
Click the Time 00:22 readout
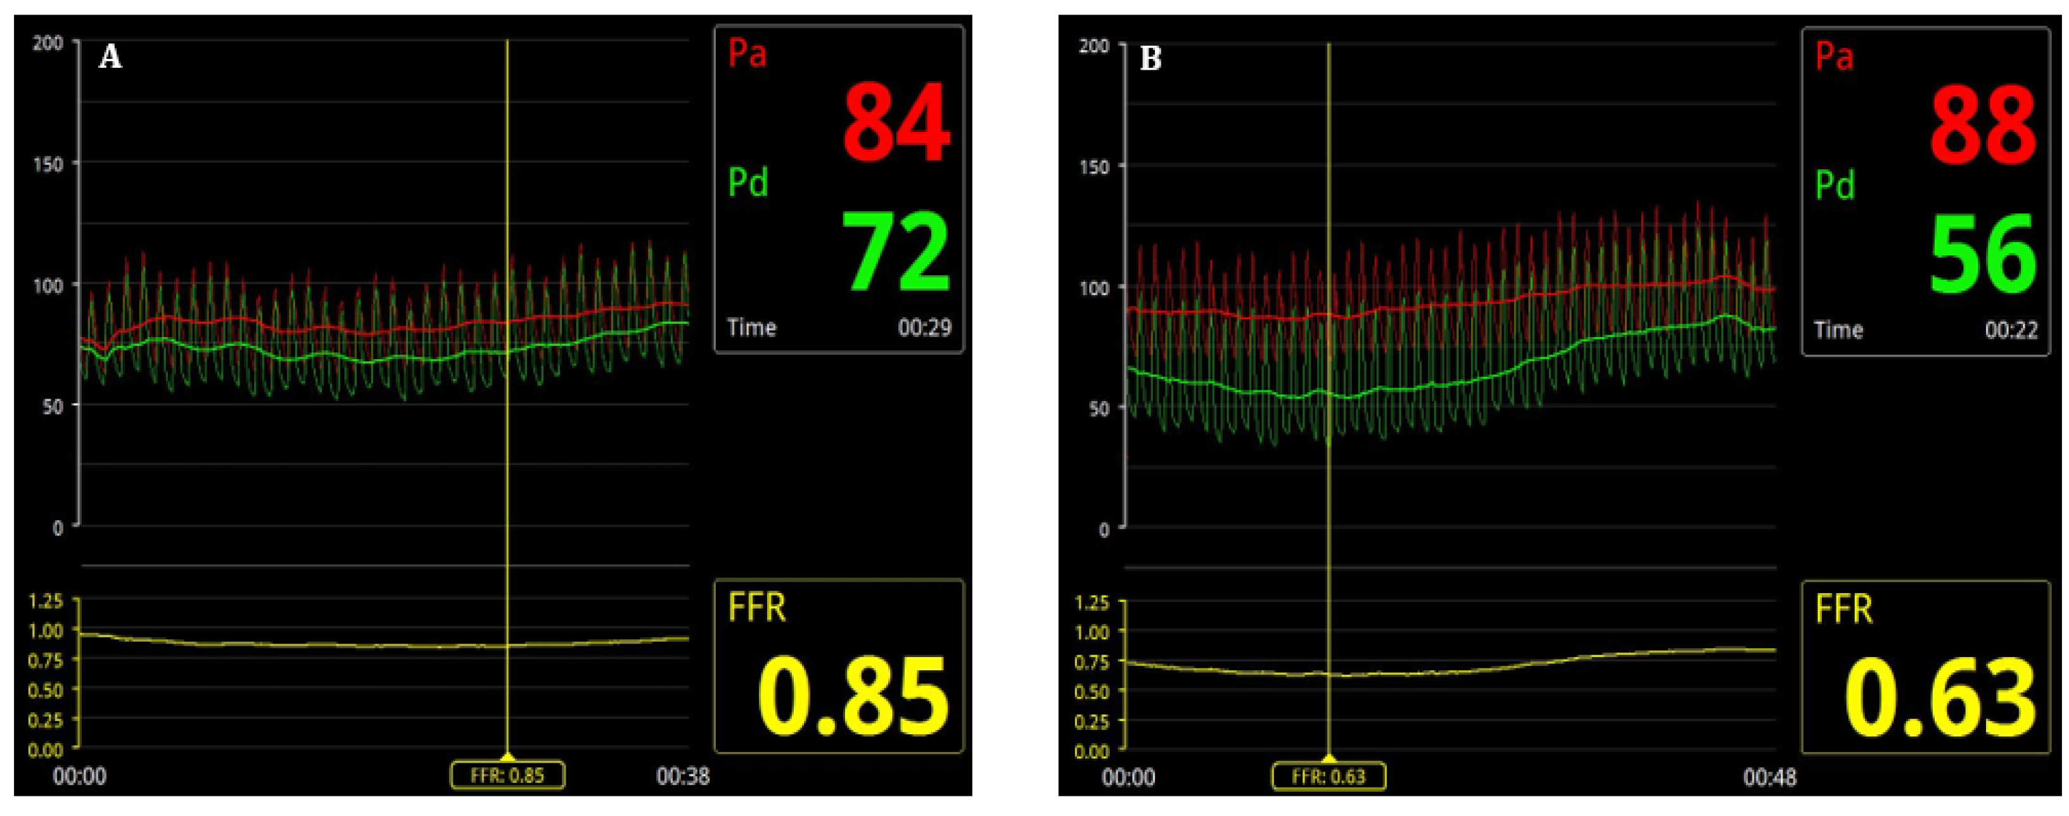tap(2011, 330)
